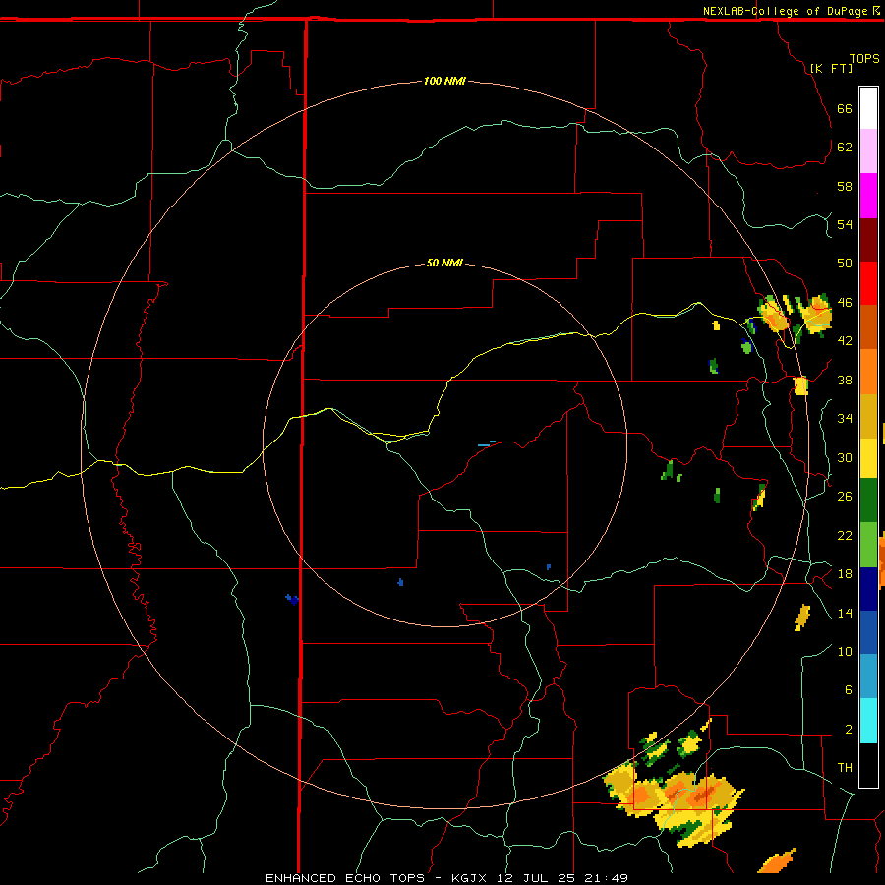
Task: Click the bright red 46 kft legend swatch
Action: 868,283
